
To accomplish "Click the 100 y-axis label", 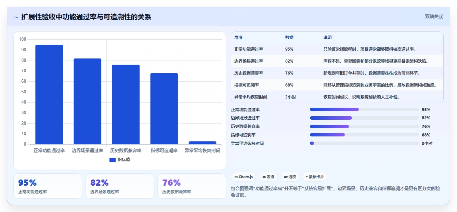I will tap(23, 39).
